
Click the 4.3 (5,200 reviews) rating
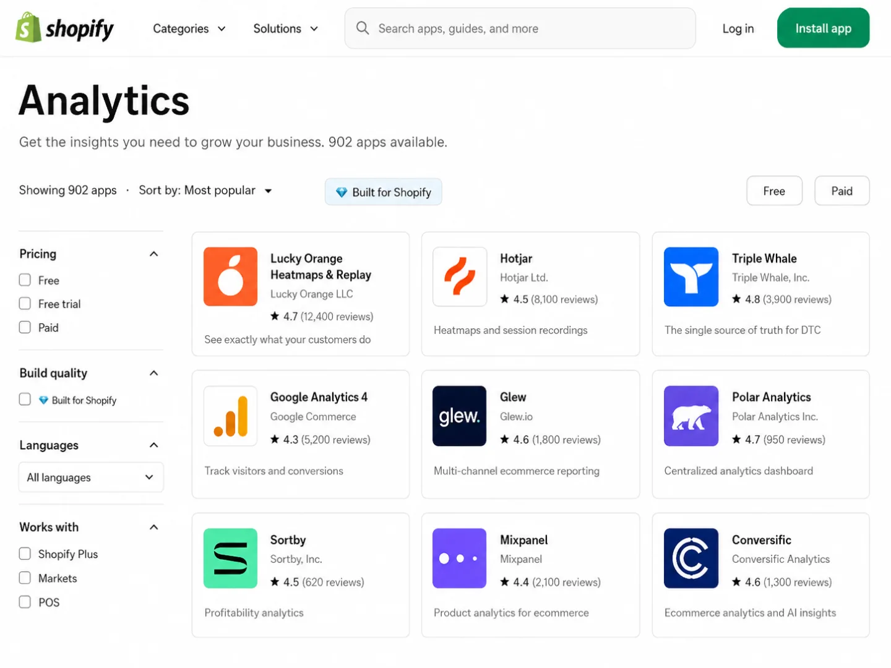point(320,440)
